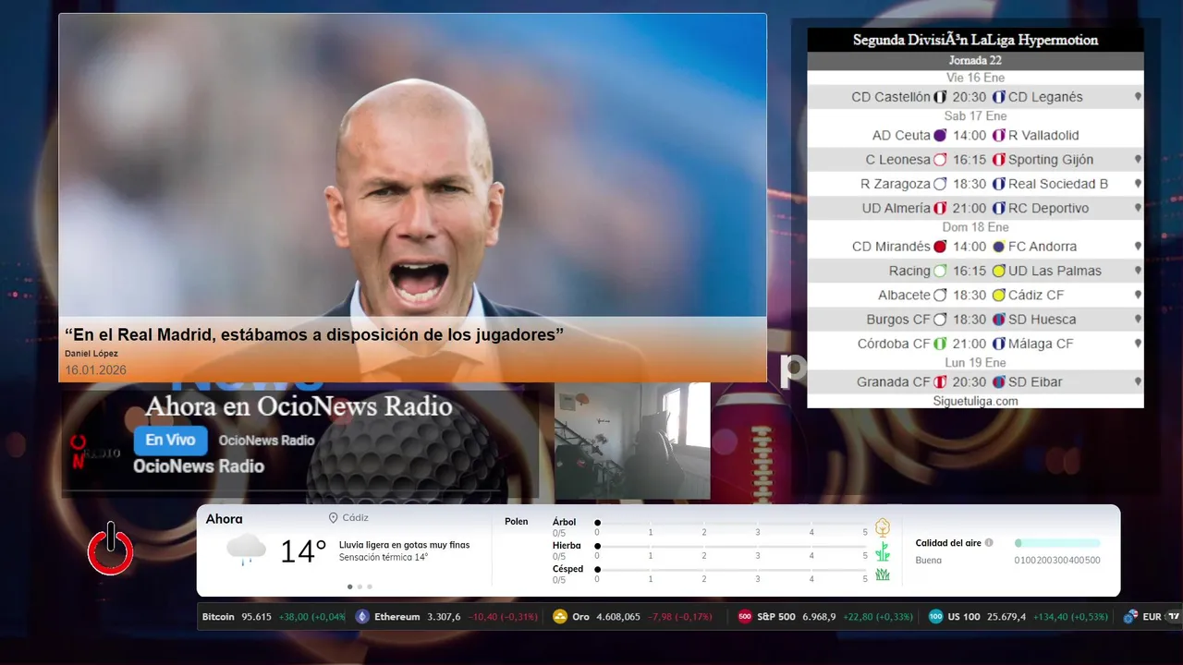Click the air quality index bar
1183x665 pixels.
[1057, 543]
